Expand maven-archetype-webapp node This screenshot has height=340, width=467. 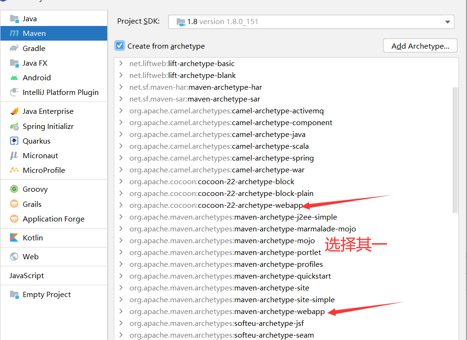[121, 311]
